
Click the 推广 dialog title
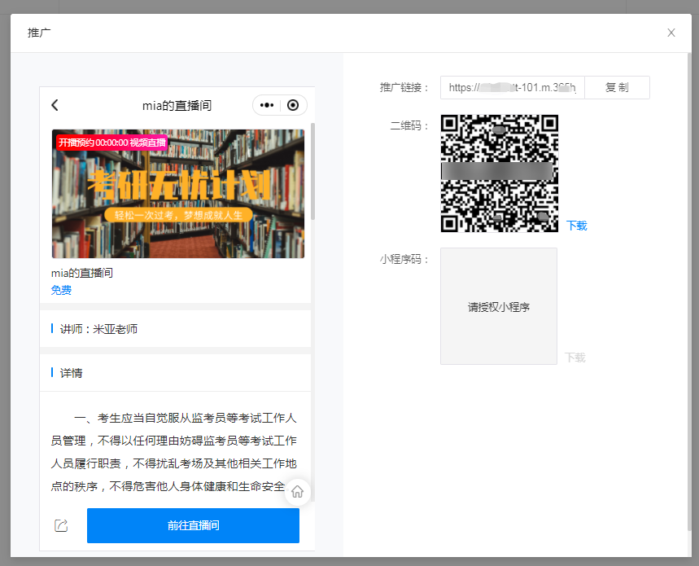coord(39,33)
